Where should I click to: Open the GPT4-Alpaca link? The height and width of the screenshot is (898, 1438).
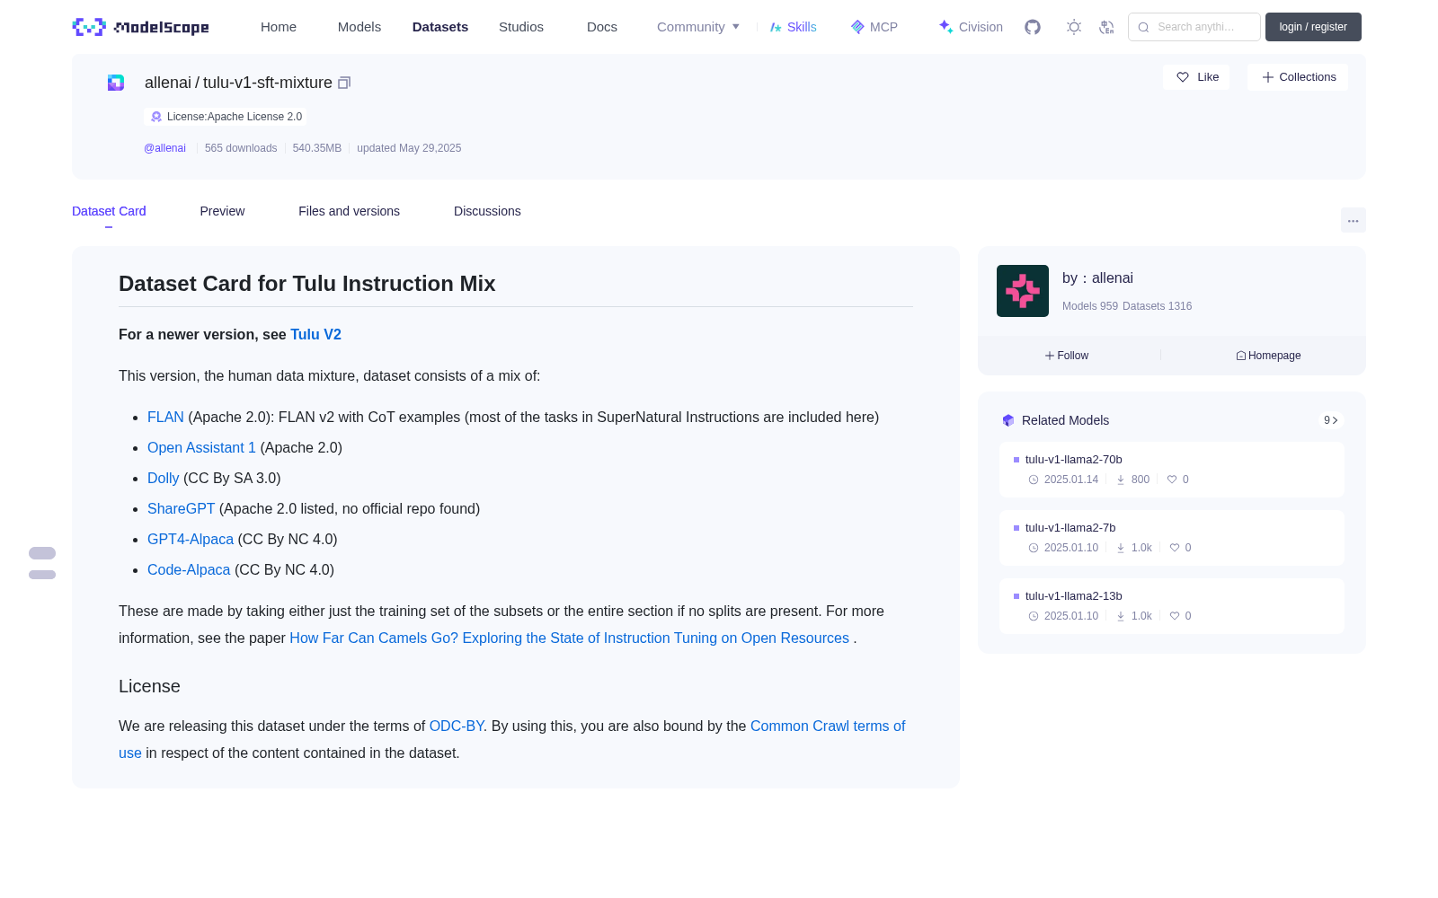191,540
